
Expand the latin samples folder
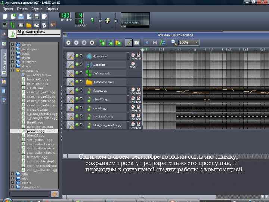point(12,174)
